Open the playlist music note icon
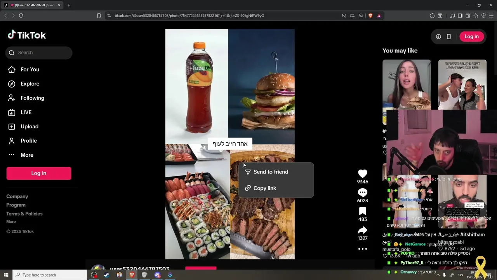 point(452,16)
